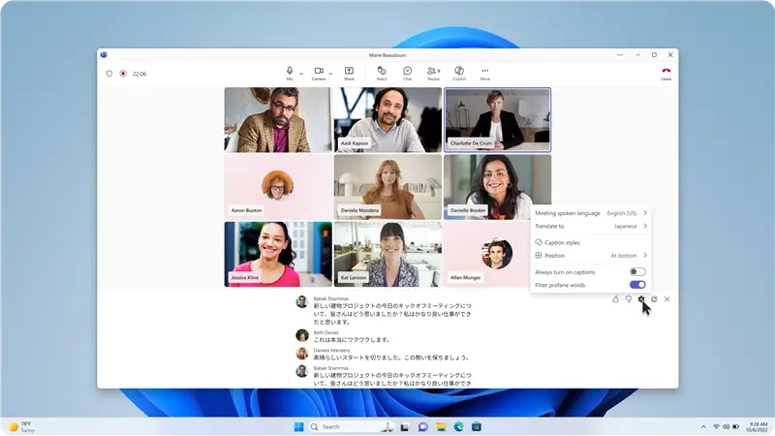Screen dimensions: 775x436
Task: Select Allan Munger's avatar tile
Action: click(x=487, y=254)
